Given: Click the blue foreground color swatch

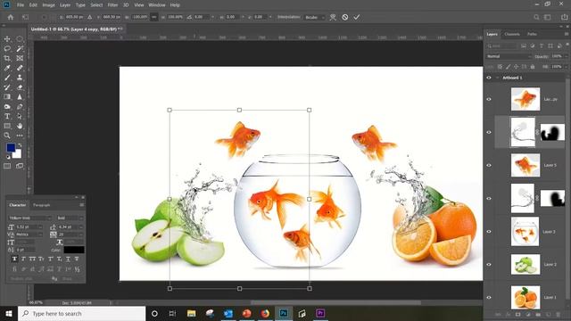Looking at the screenshot, I should pyautogui.click(x=10, y=147).
